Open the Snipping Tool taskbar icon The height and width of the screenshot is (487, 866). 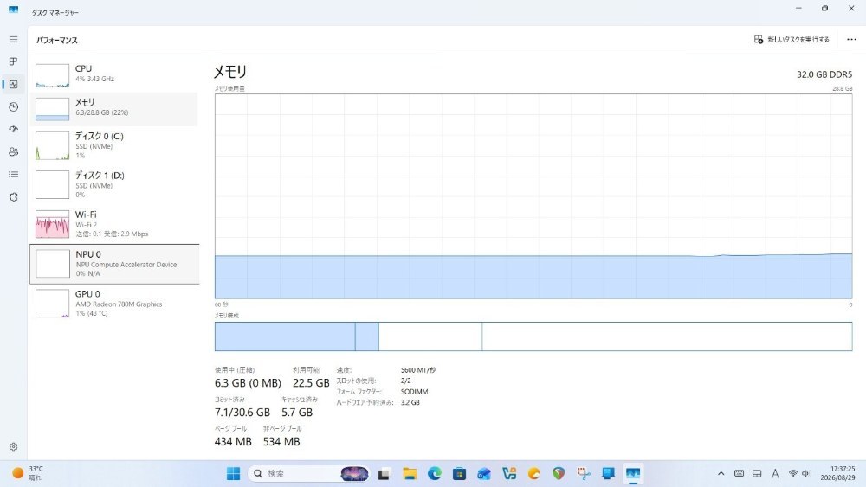tap(583, 473)
